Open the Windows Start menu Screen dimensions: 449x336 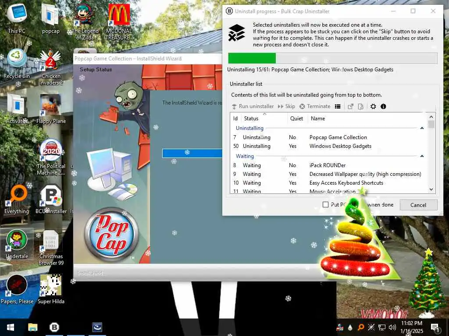[x=11, y=327]
